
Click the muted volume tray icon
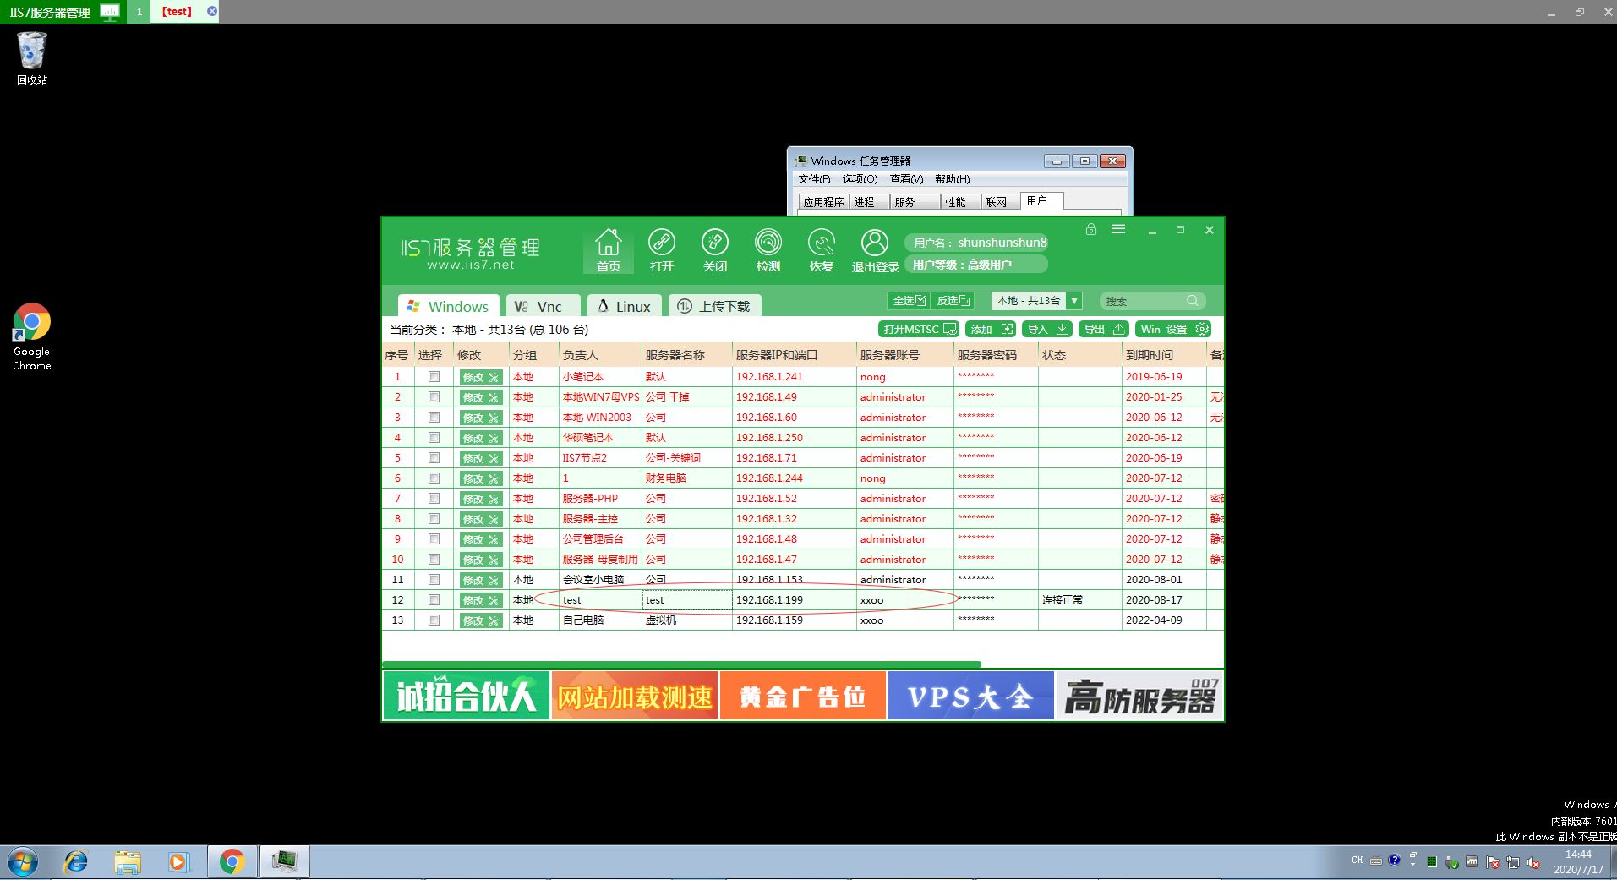click(x=1533, y=863)
